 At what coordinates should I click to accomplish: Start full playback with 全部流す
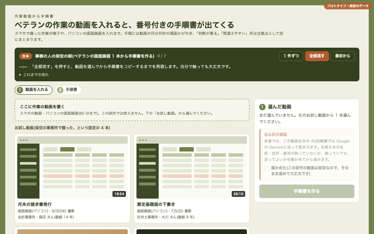point(317,56)
